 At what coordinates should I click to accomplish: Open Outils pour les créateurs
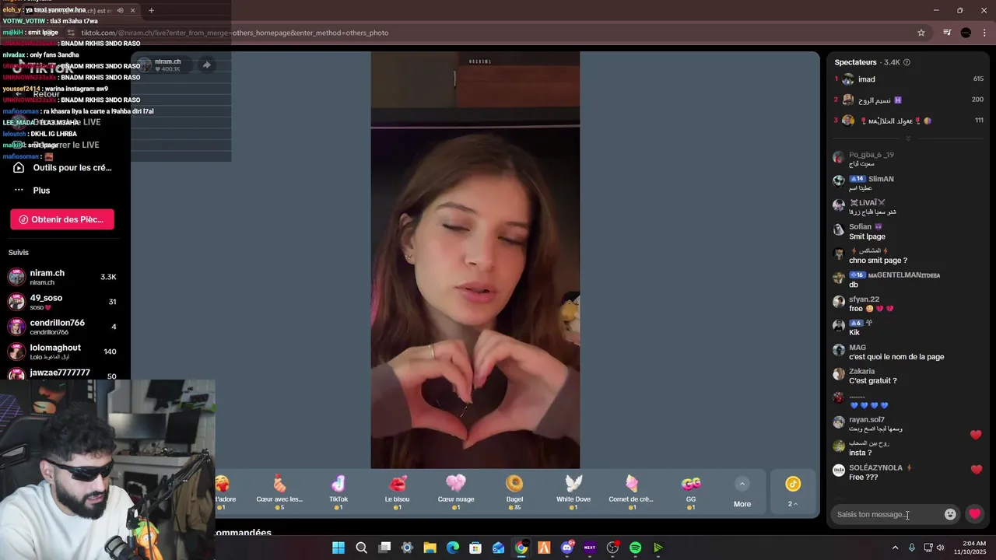click(64, 168)
